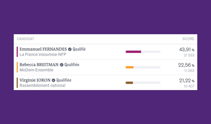This screenshot has height=124, width=211.
Task: Click the Rassemblement national party label
Action: point(42,86)
